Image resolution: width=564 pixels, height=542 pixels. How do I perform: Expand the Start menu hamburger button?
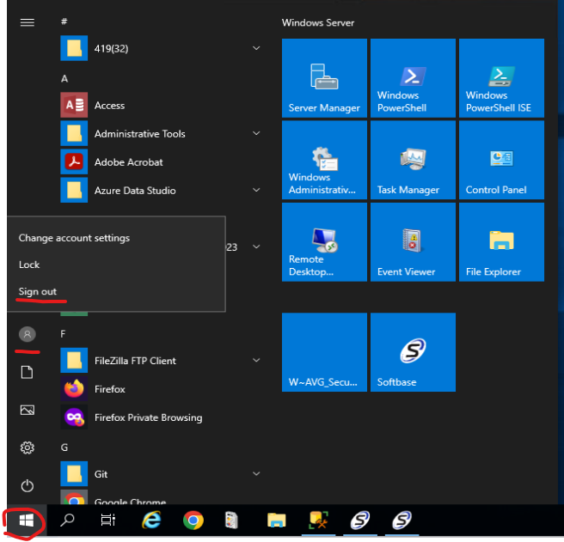point(28,22)
